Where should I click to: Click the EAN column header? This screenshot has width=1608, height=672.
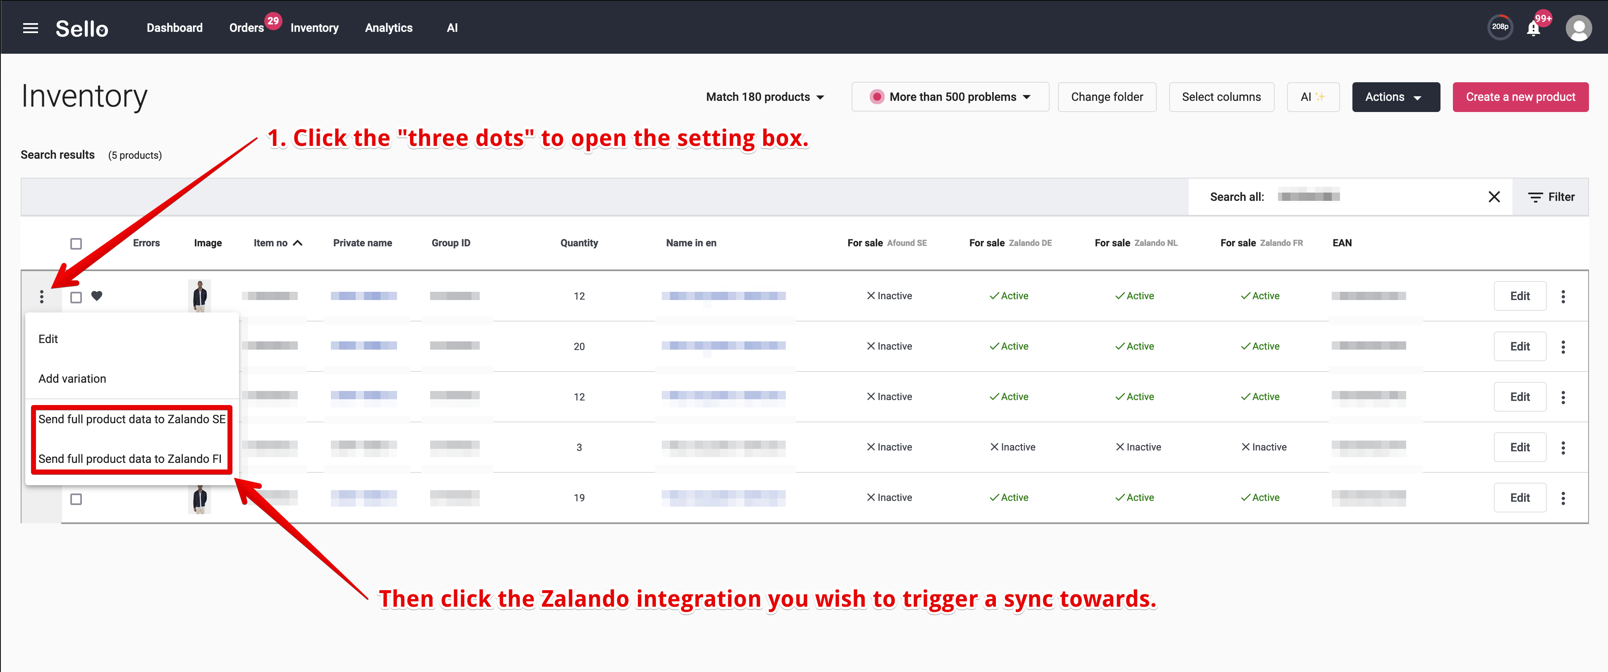tap(1342, 243)
